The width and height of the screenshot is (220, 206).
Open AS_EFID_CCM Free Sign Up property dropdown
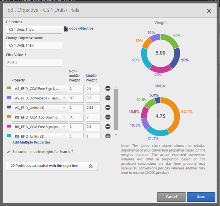(40, 89)
